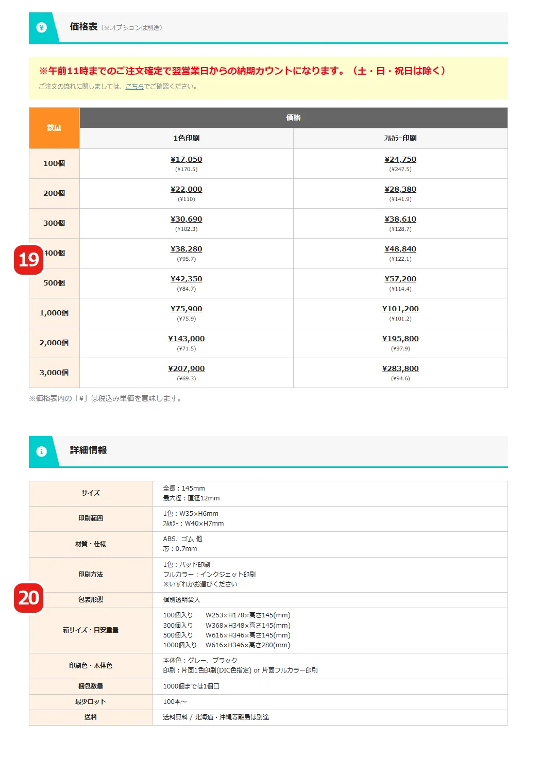Screen dimensions: 541x773
Task: Choose ¥143,000 price for 2,000個
Action: pyautogui.click(x=186, y=339)
